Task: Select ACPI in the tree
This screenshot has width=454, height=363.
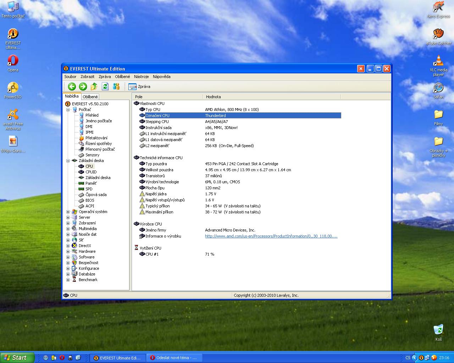Action: tap(90, 206)
